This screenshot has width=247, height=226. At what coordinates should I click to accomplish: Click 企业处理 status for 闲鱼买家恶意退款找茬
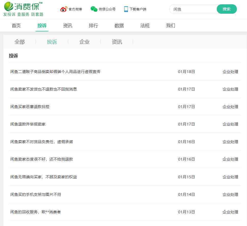pyautogui.click(x=230, y=107)
